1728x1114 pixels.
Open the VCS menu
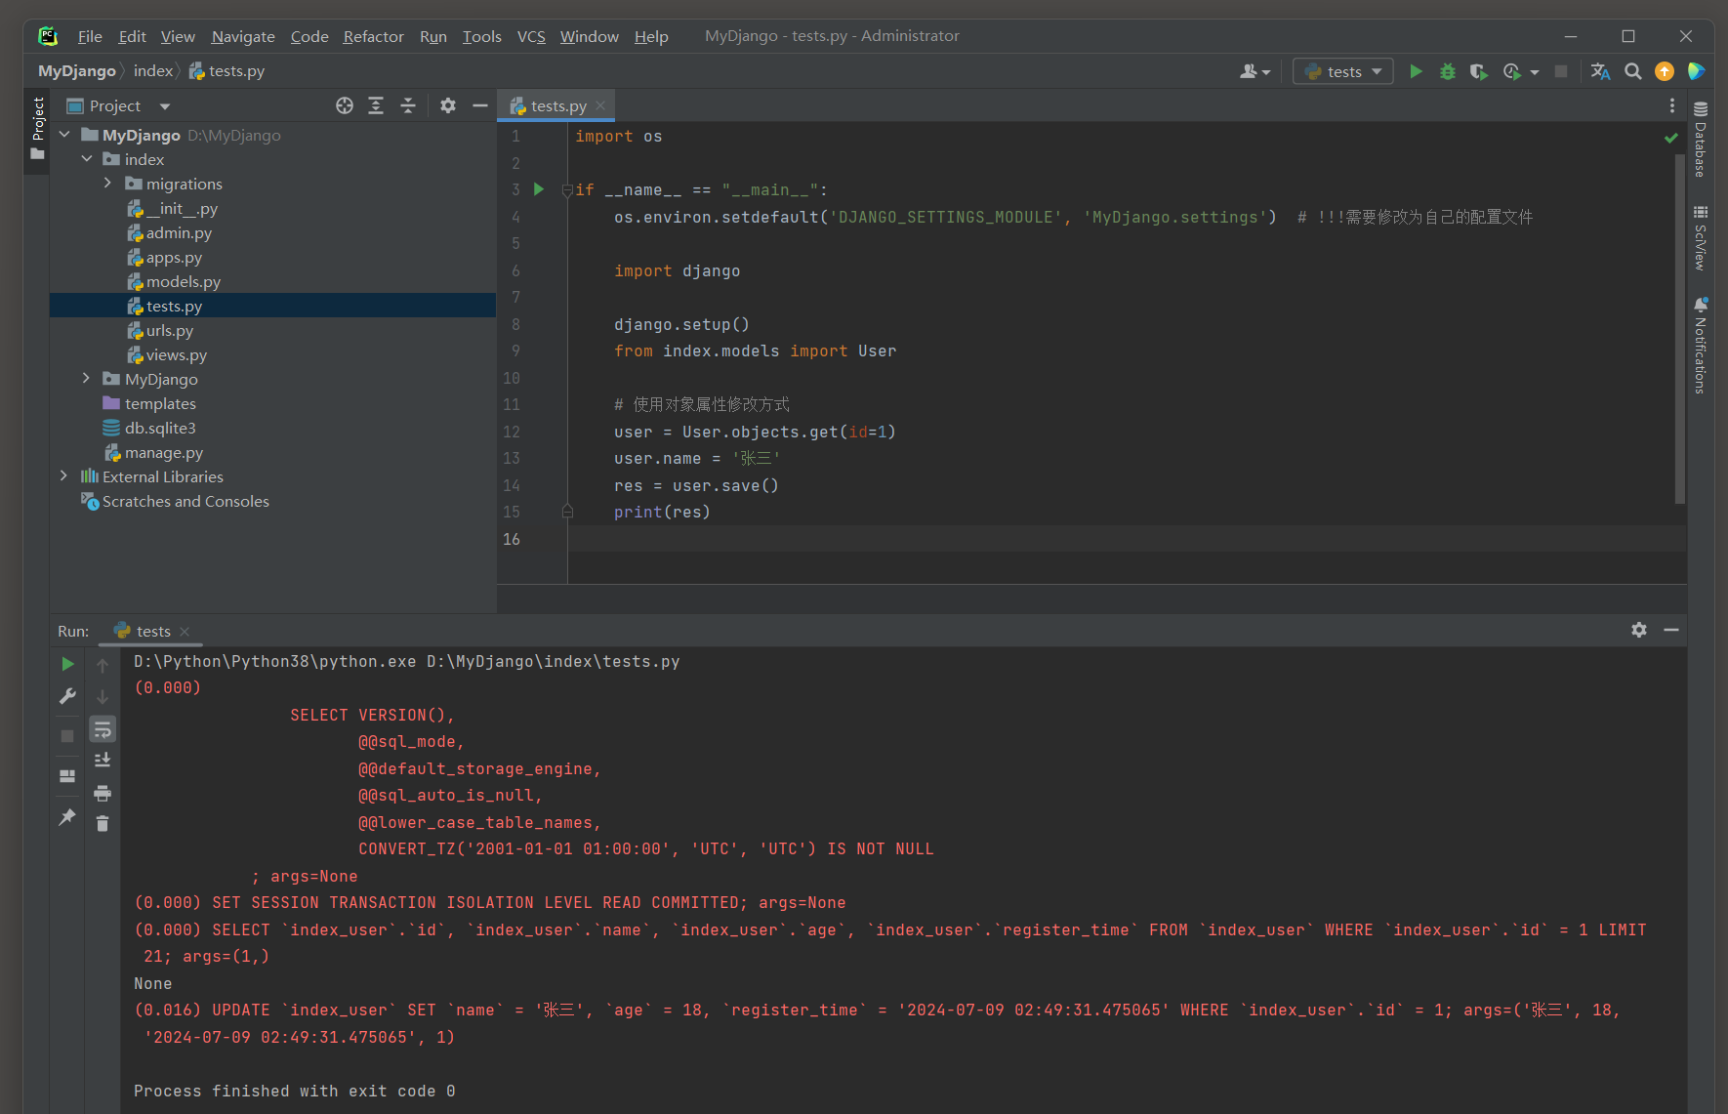point(531,36)
